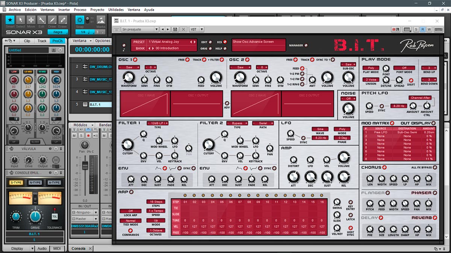The image size is (451, 253).
Task: Enable the arpeggiator LATCH LED
Action: point(351,216)
